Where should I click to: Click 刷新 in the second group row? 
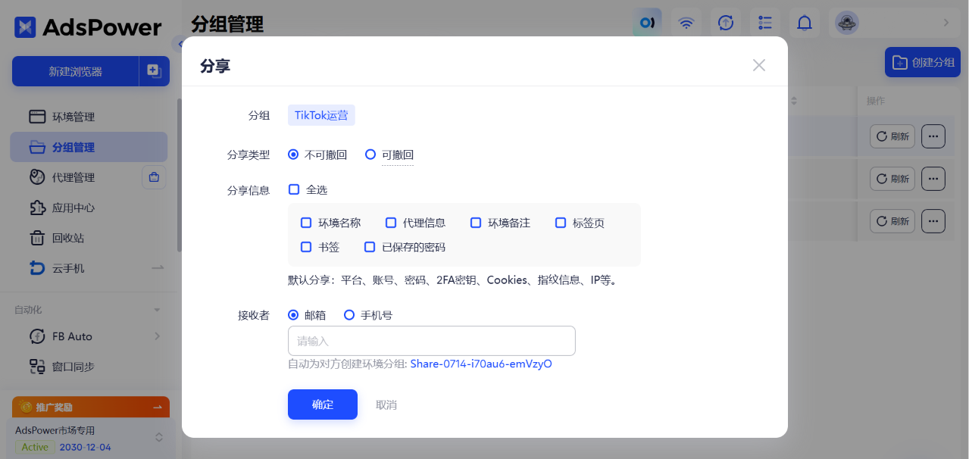[x=892, y=179]
